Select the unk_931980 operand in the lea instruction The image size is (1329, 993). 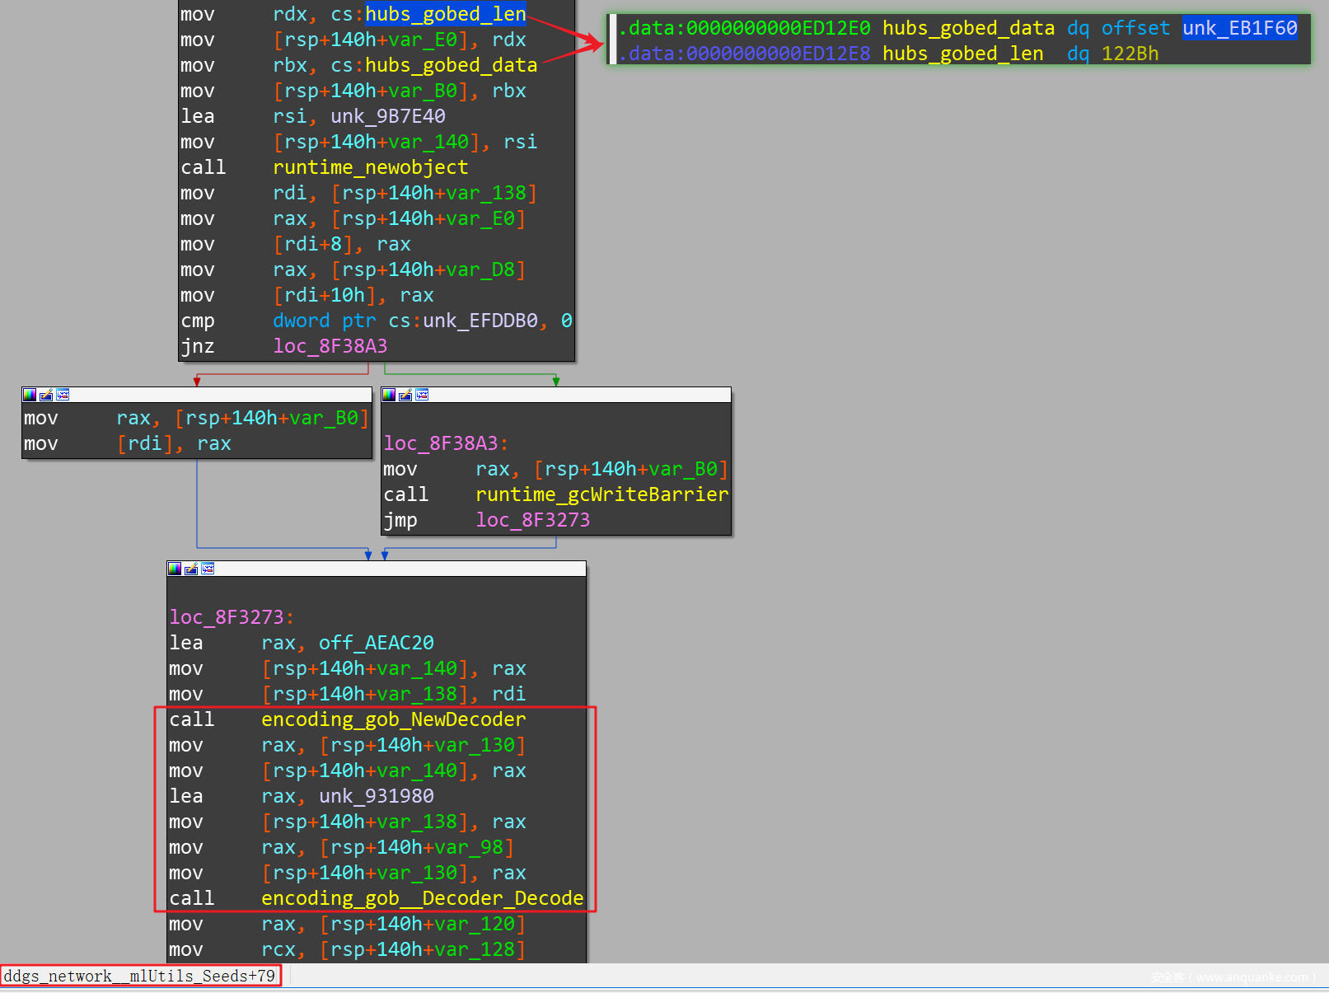pyautogui.click(x=376, y=796)
